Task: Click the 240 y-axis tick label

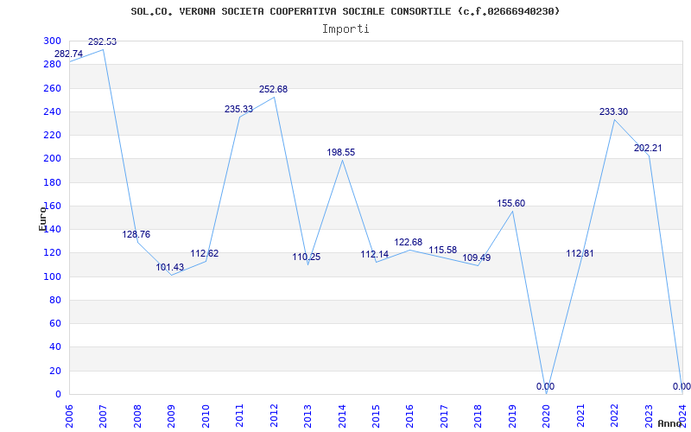Action: tap(53, 111)
